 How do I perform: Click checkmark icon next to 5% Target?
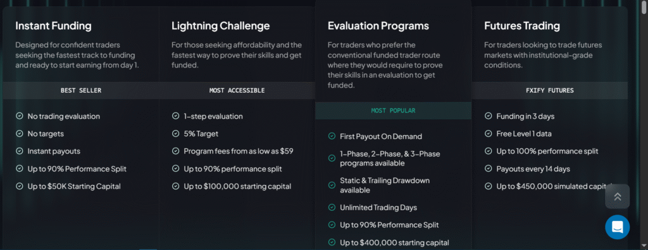click(x=175, y=134)
